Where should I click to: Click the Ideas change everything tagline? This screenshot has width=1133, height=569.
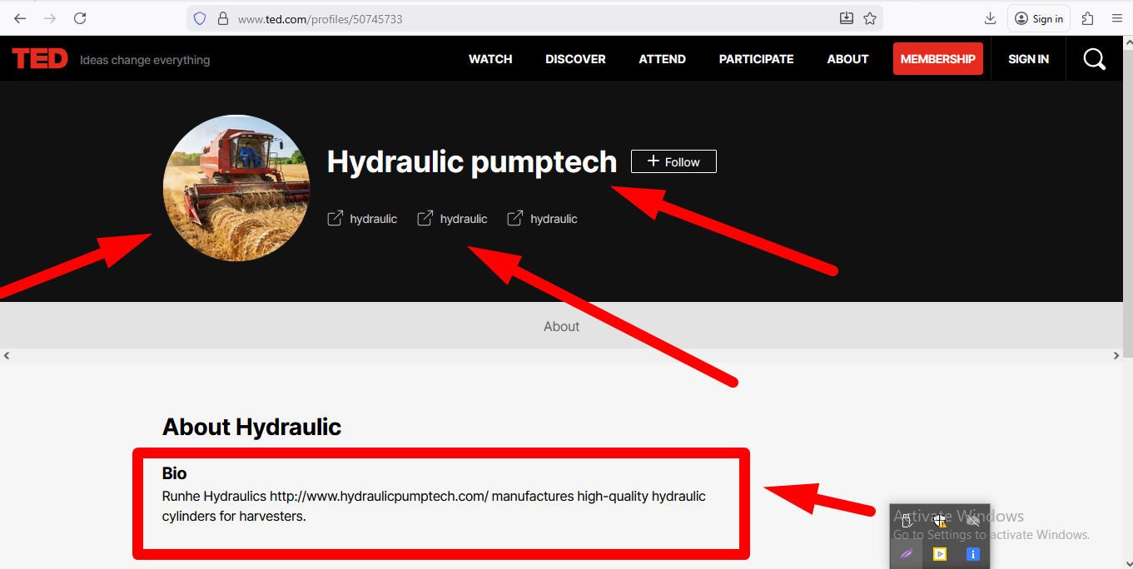click(x=145, y=60)
